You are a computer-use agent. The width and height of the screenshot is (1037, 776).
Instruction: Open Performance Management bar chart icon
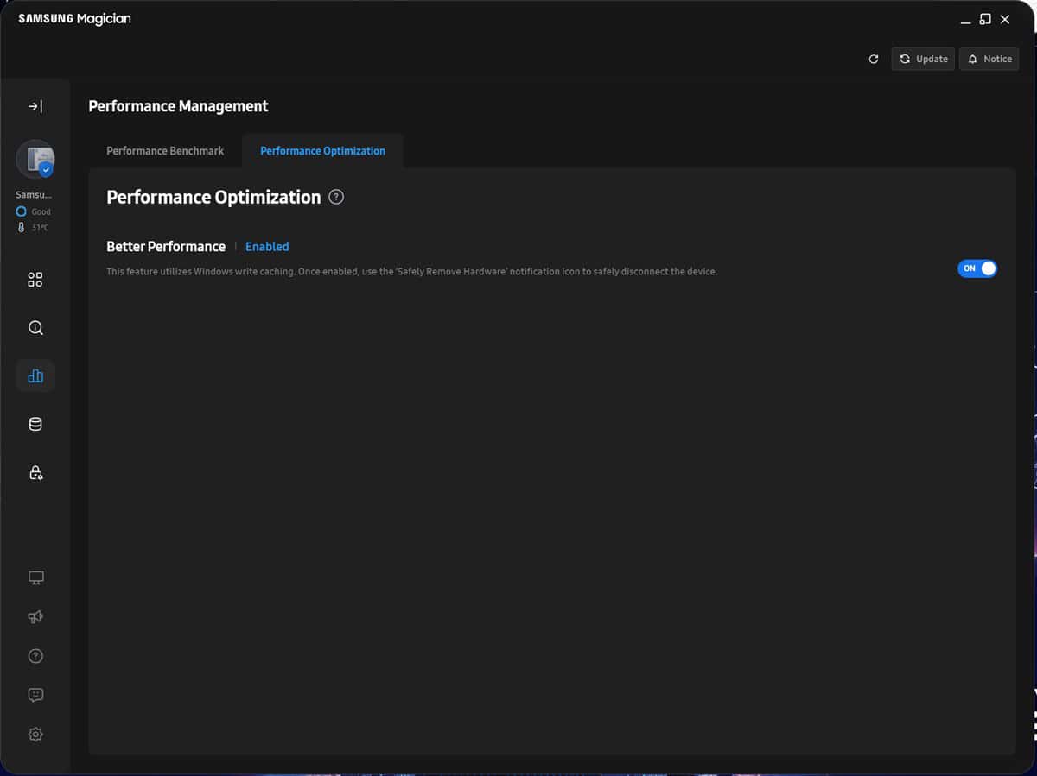tap(35, 375)
